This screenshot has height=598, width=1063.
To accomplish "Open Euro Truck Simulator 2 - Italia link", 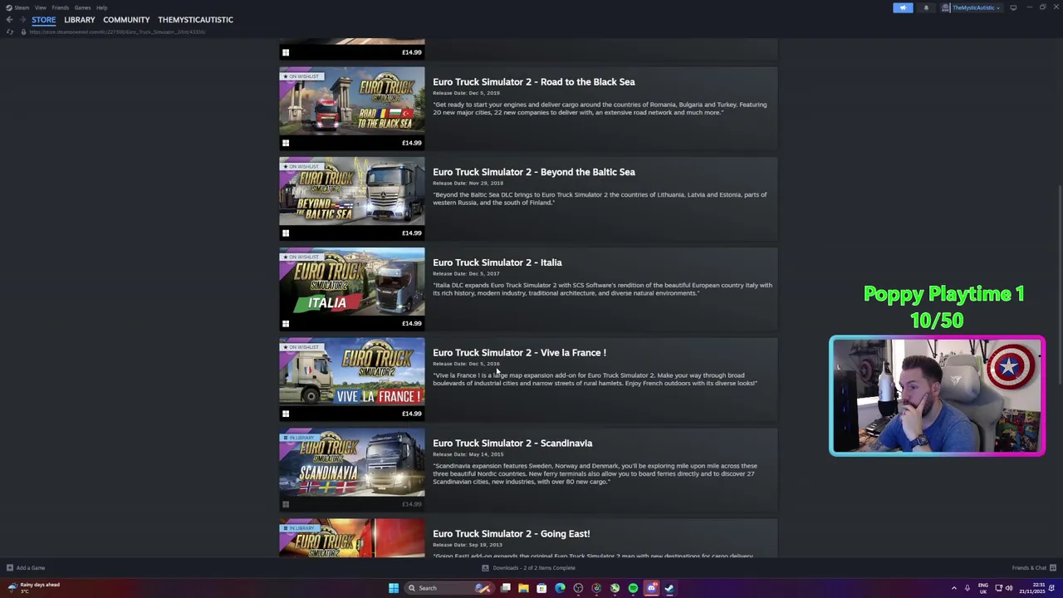I will 497,262.
